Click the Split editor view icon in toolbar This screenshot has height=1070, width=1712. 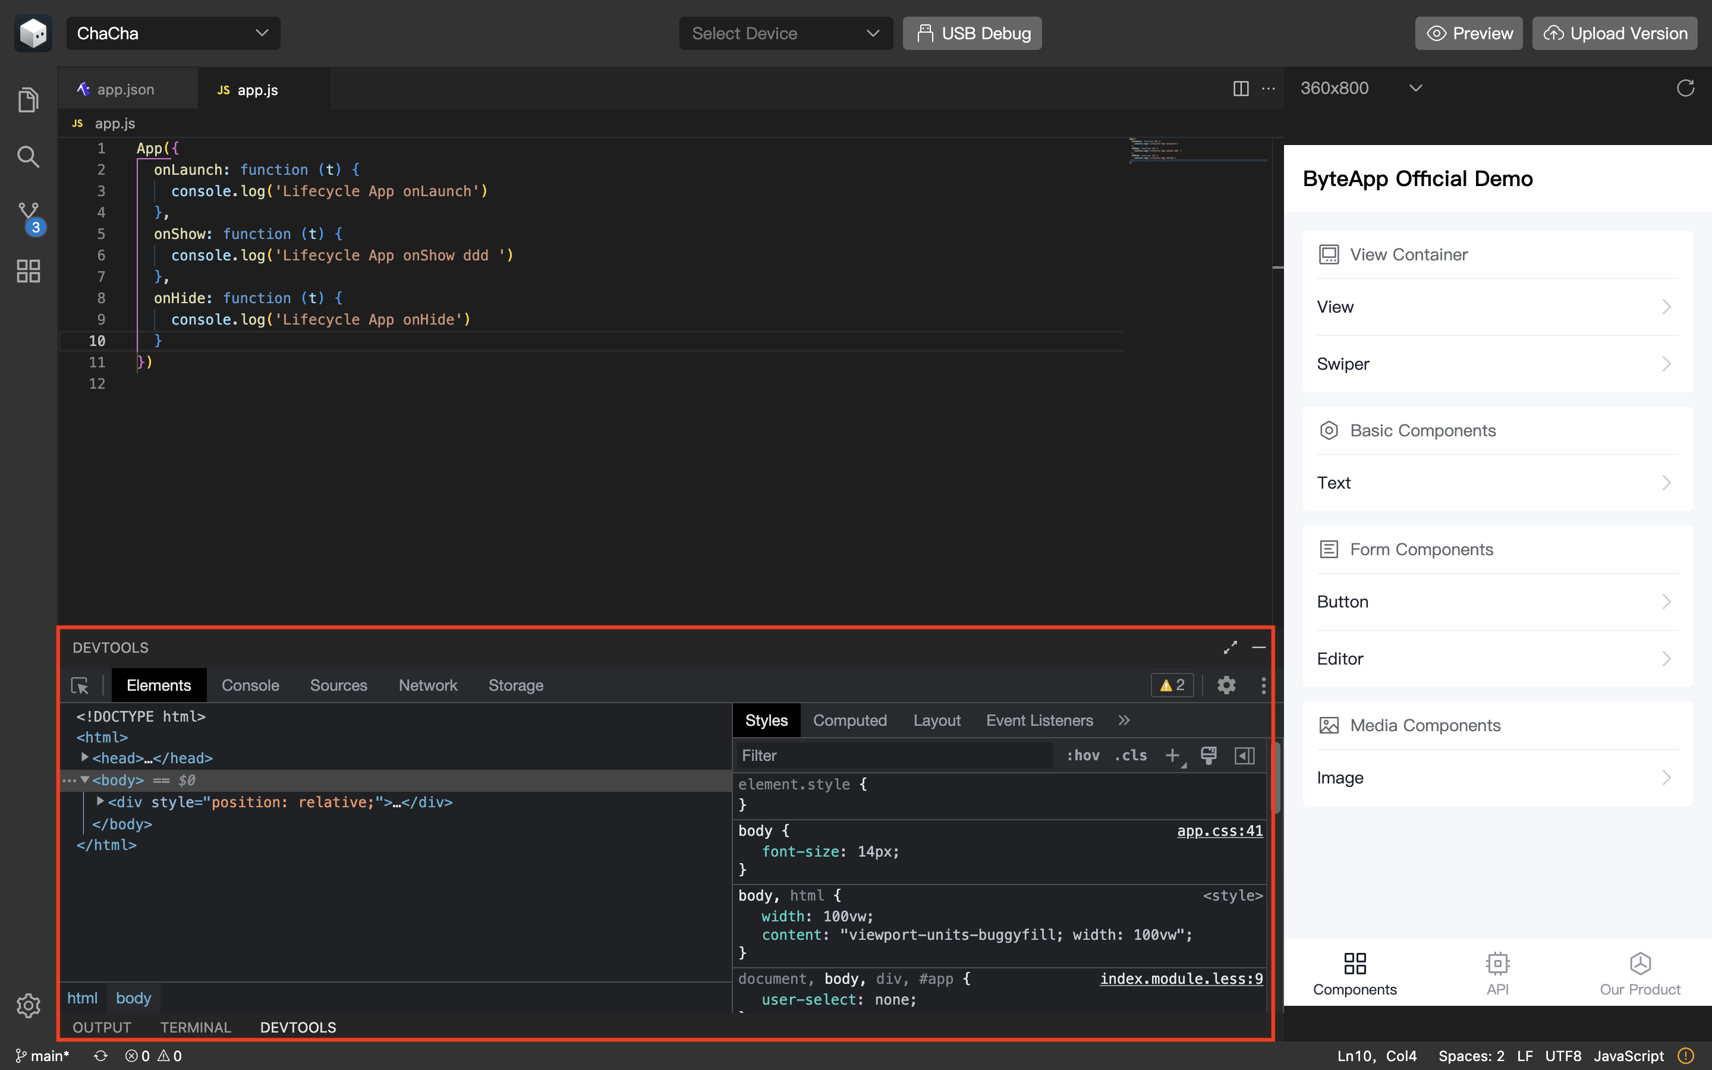[1241, 87]
